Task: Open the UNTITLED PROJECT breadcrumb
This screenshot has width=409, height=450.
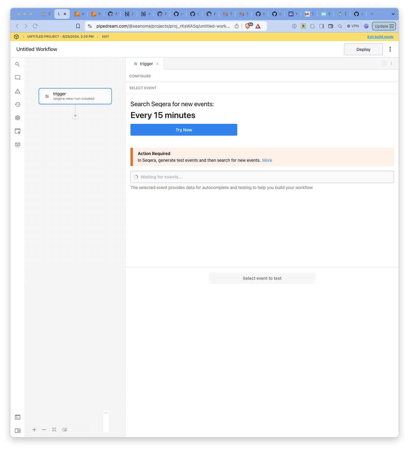Action: tap(60, 36)
